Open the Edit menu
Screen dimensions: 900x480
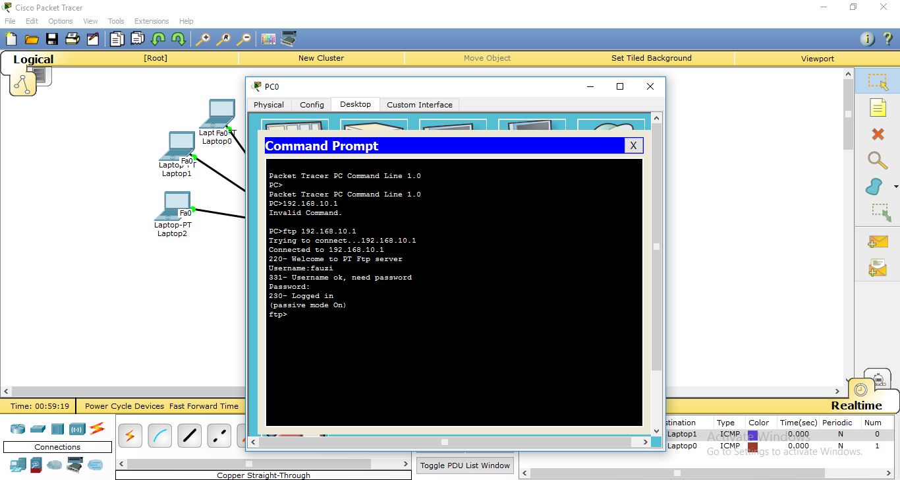[32, 21]
